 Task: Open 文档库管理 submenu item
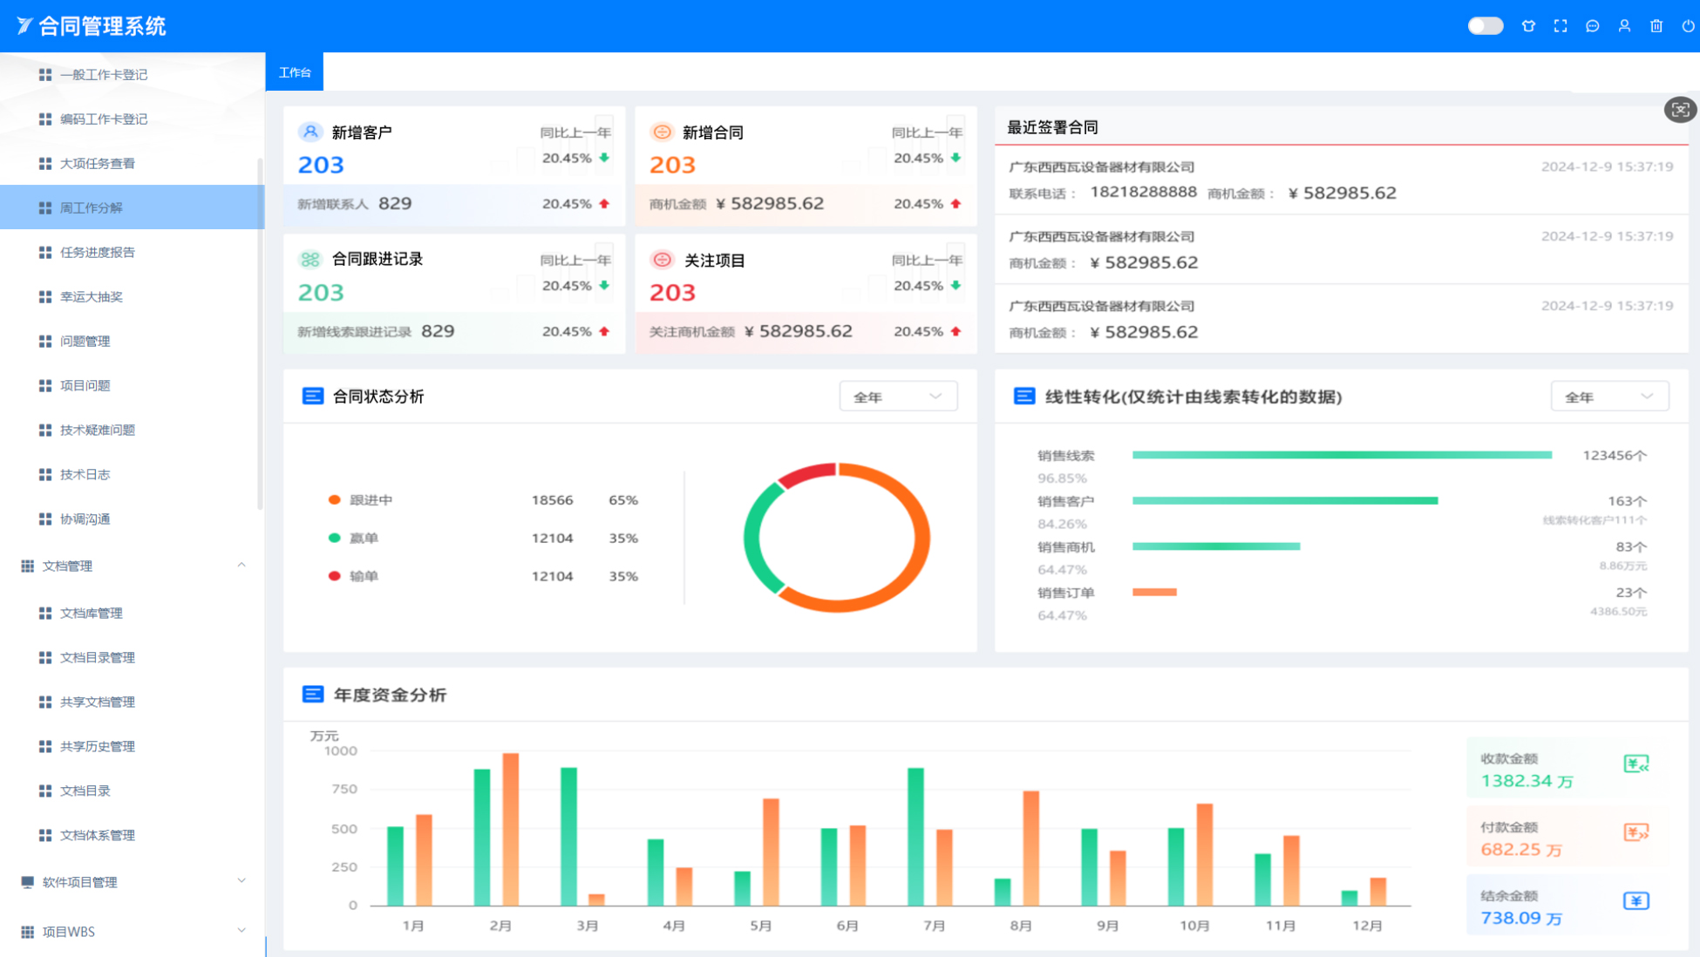[133, 614]
